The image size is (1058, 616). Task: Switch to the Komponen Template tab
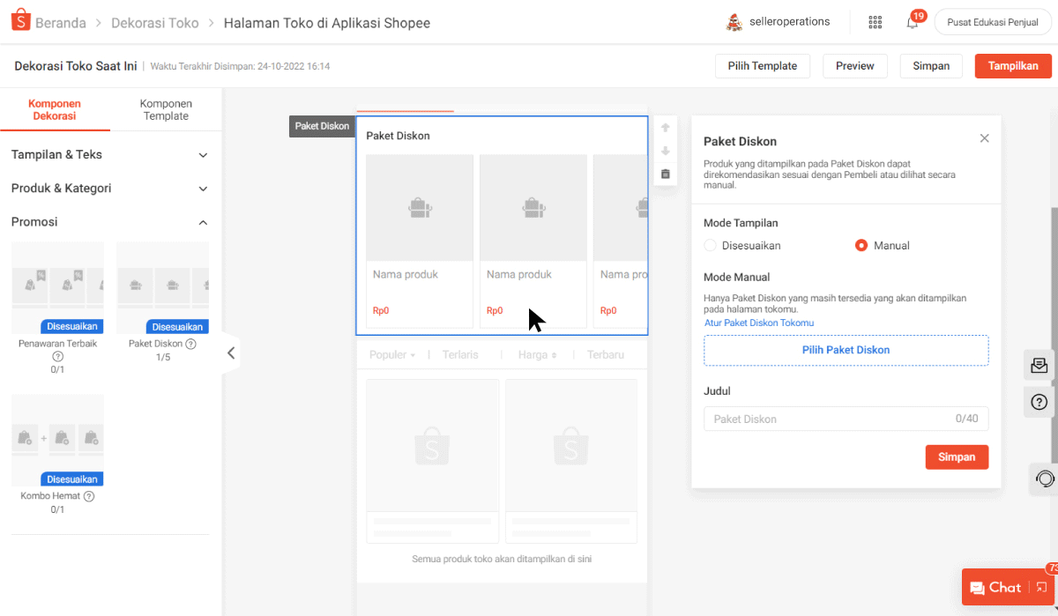(166, 110)
